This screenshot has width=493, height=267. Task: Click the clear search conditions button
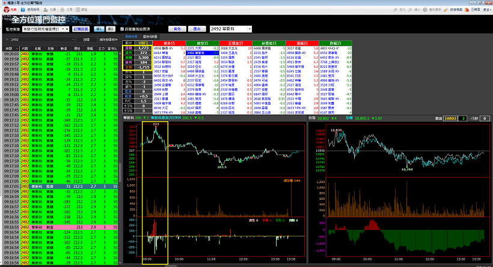(108, 40)
